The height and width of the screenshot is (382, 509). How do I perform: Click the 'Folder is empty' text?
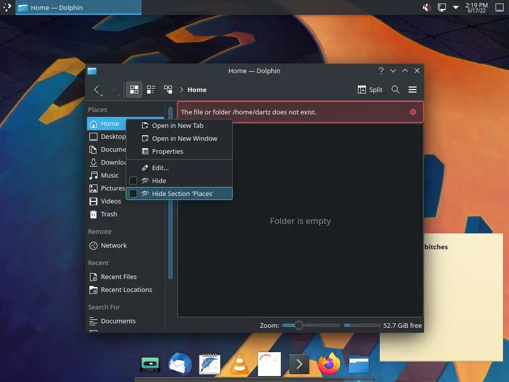tap(300, 221)
